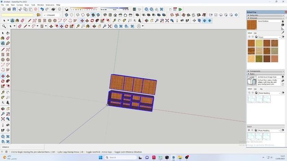
Task: Click the Sample Paint eyedropper in Materials panel
Action: tap(283, 33)
